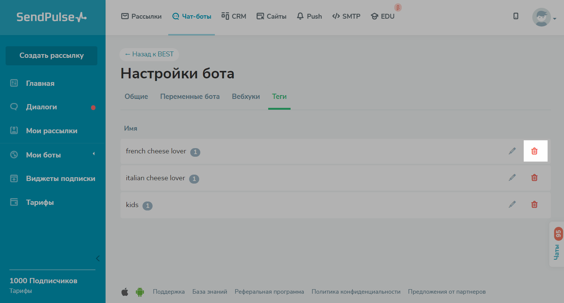Image resolution: width=564 pixels, height=303 pixels.
Task: Edit the french cheese lover tag
Action: (512, 151)
